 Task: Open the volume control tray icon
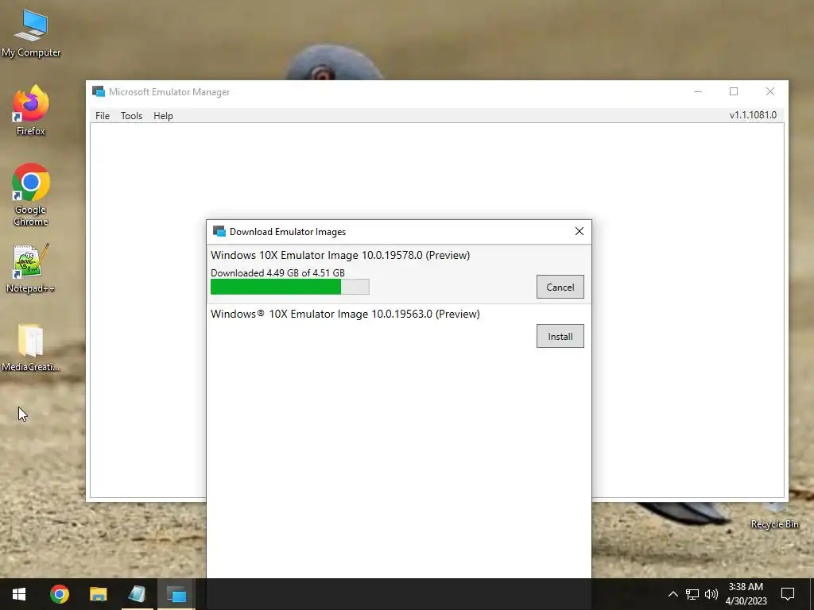pos(711,594)
